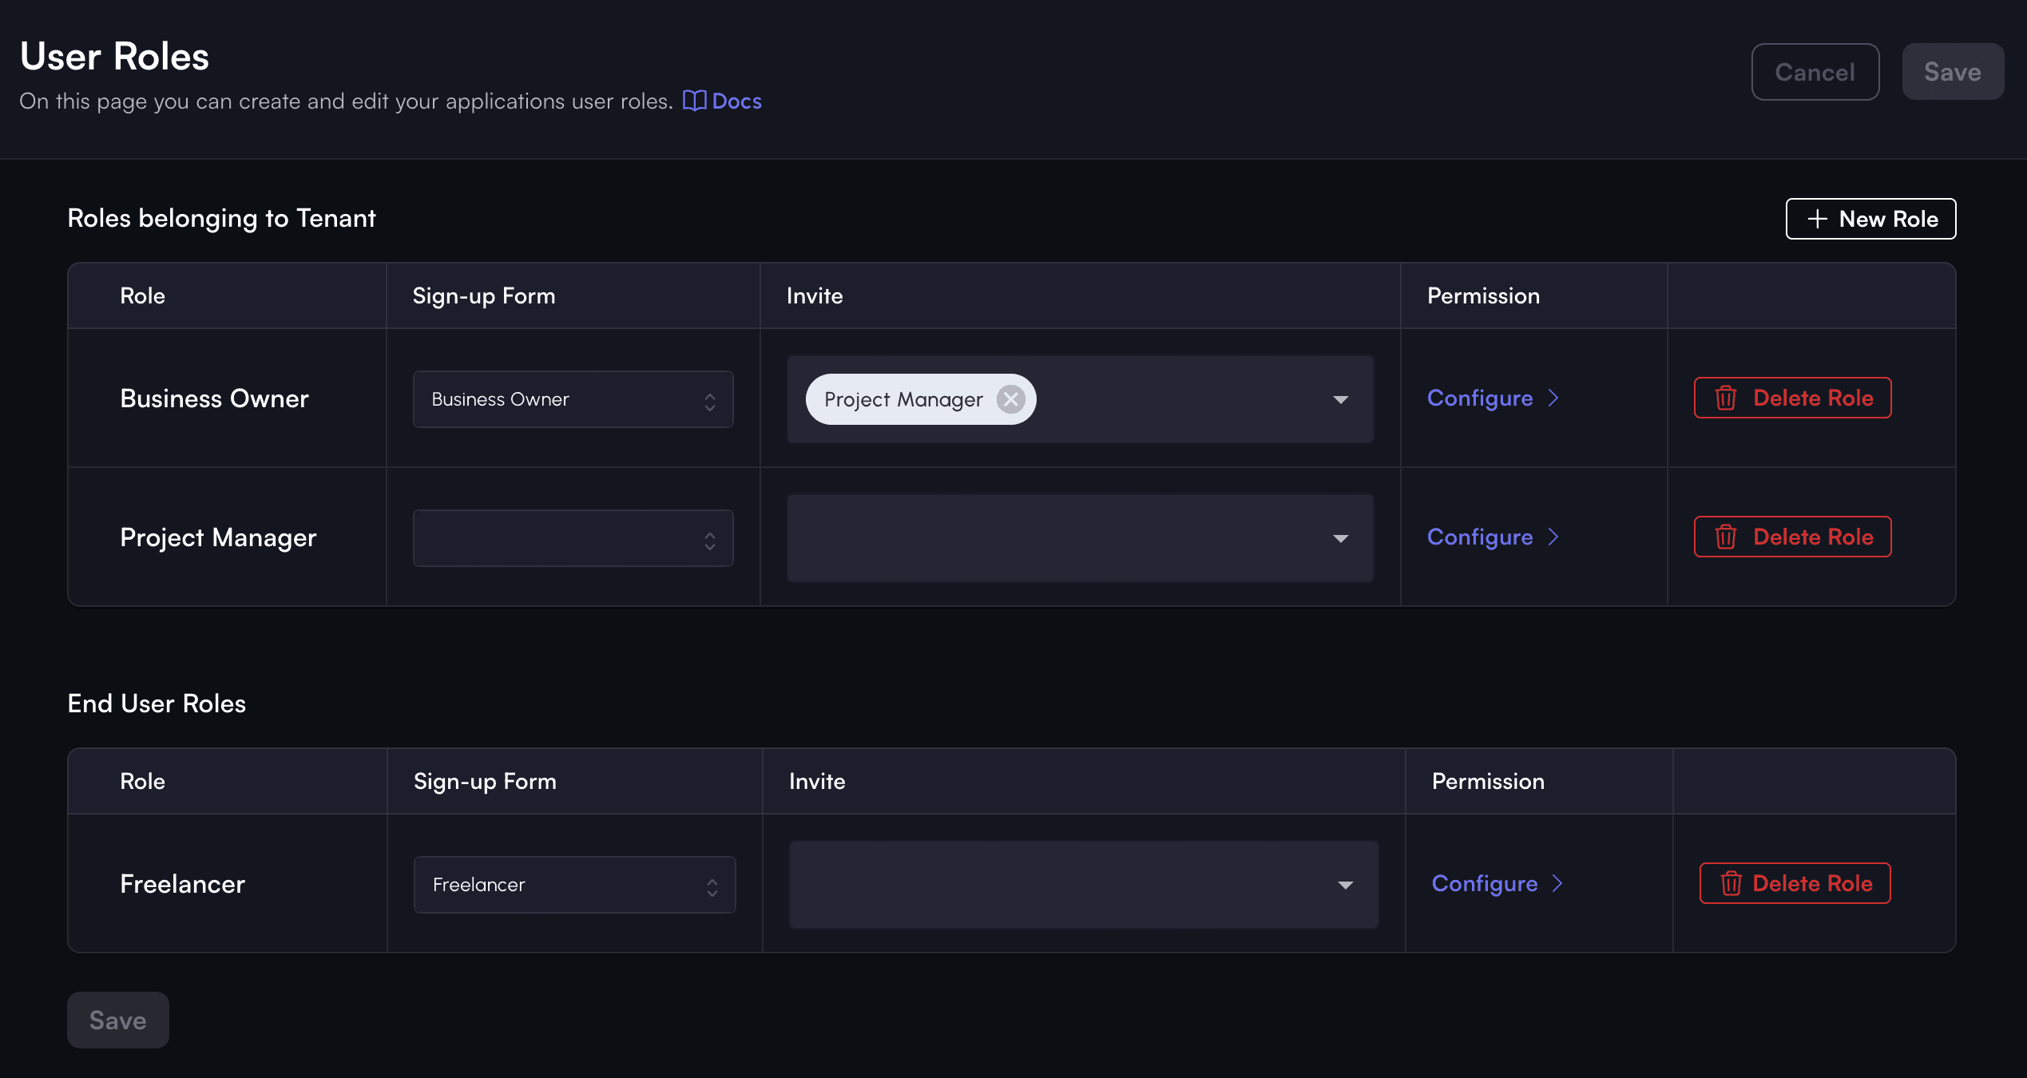Image resolution: width=2027 pixels, height=1078 pixels.
Task: Click the top-right Save button
Action: coord(1952,72)
